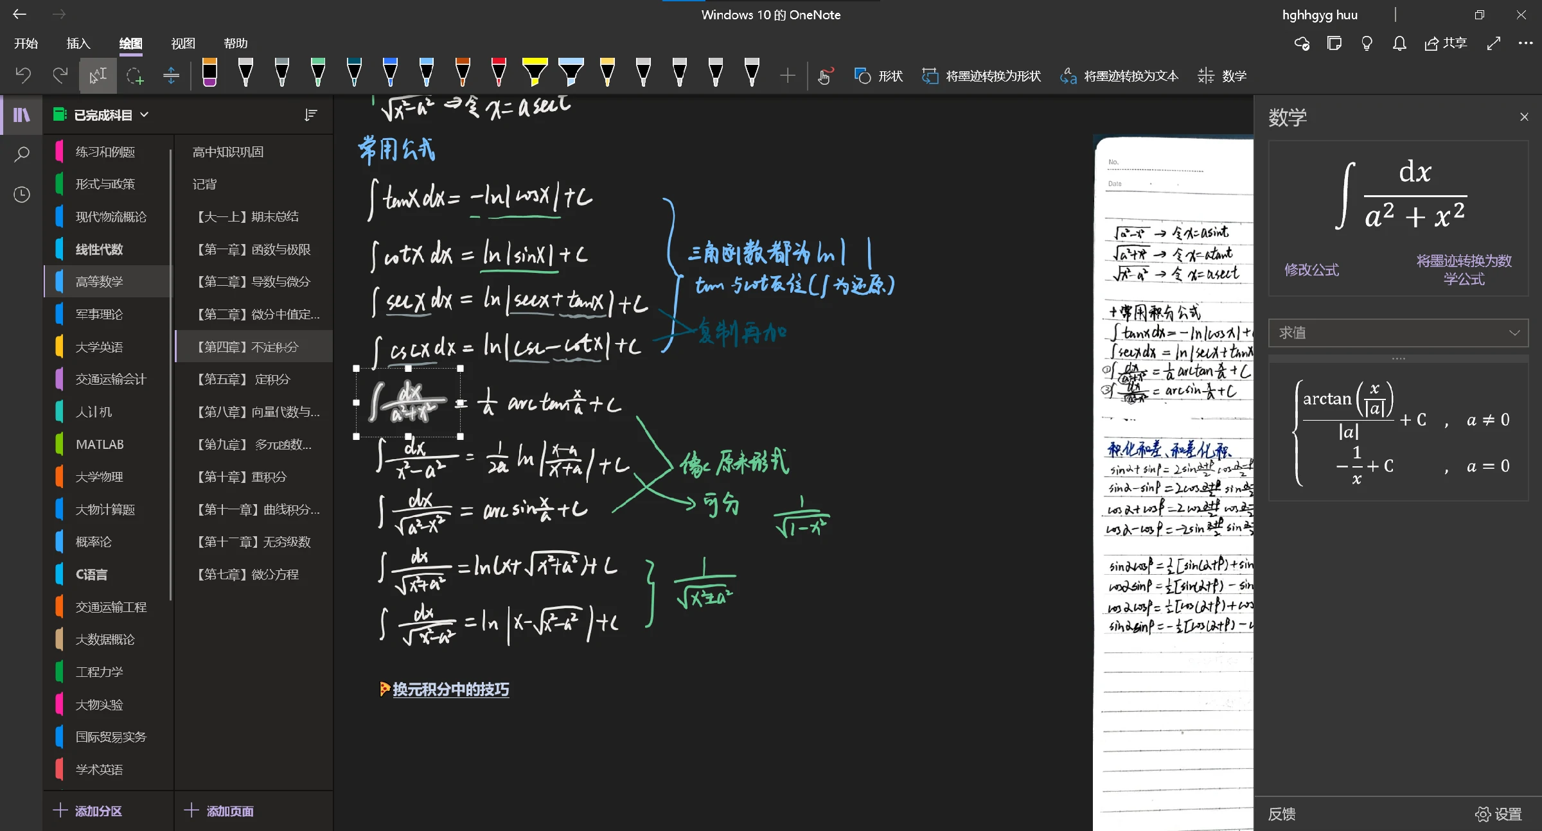1542x831 pixels.
Task: Click 添加页面 to add page
Action: (x=219, y=810)
